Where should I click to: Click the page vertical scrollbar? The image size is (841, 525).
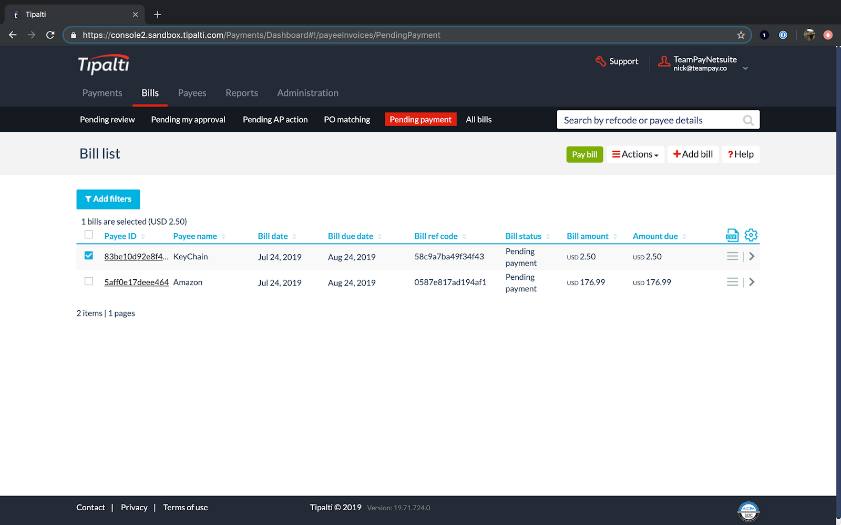click(838, 283)
